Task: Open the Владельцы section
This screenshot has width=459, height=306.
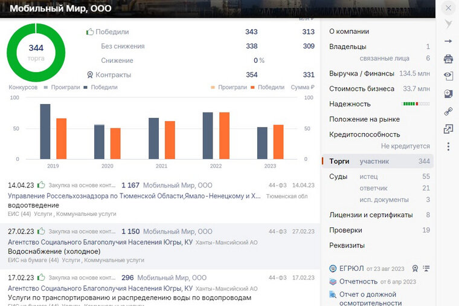Action: coord(347,47)
